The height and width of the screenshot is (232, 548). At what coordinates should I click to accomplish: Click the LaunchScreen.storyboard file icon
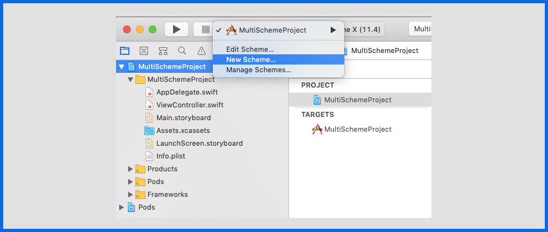coord(149,143)
